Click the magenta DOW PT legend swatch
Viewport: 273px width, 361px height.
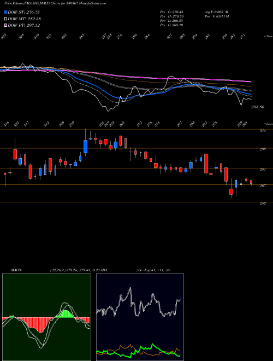tap(5, 25)
